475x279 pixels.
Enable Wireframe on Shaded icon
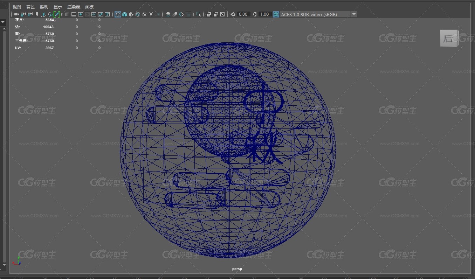[x=138, y=14]
